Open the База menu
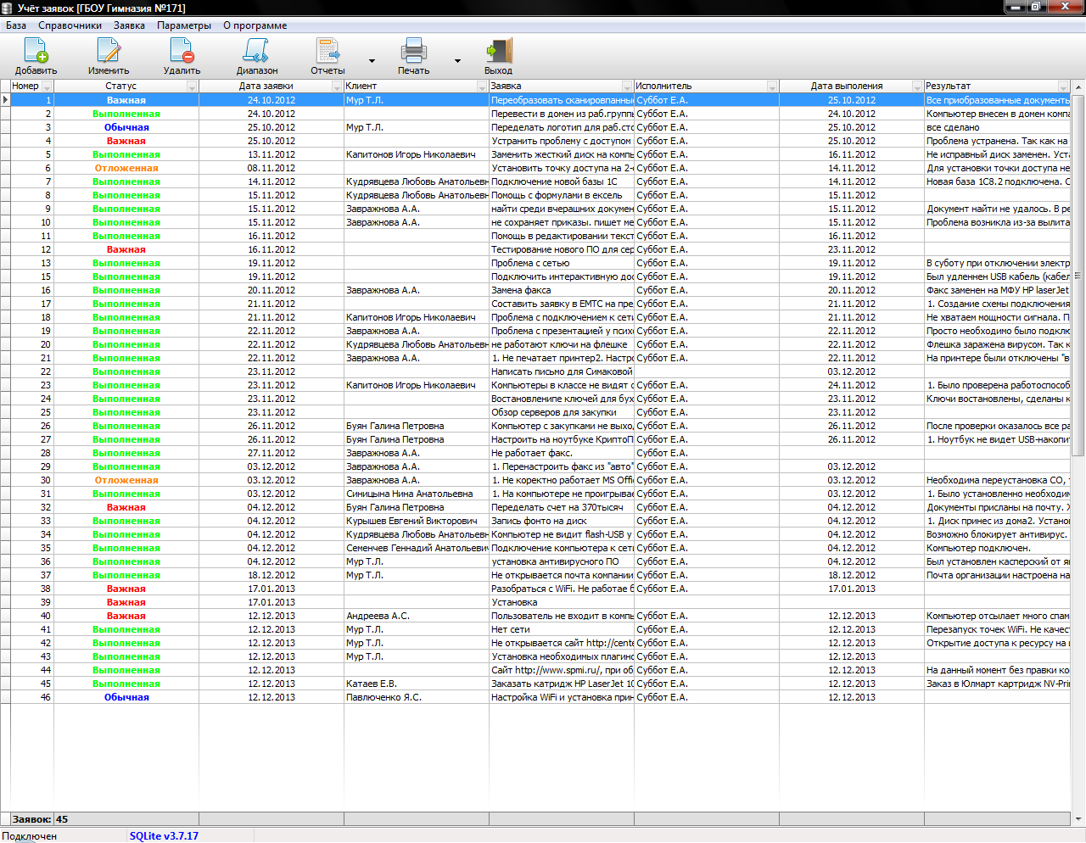This screenshot has height=843, width=1086. (x=16, y=25)
